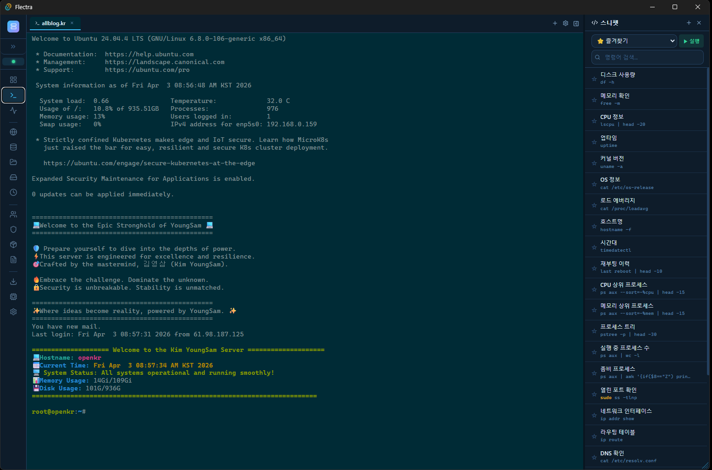Click the green 실행 run button
This screenshot has height=470, width=712.
pyautogui.click(x=691, y=41)
